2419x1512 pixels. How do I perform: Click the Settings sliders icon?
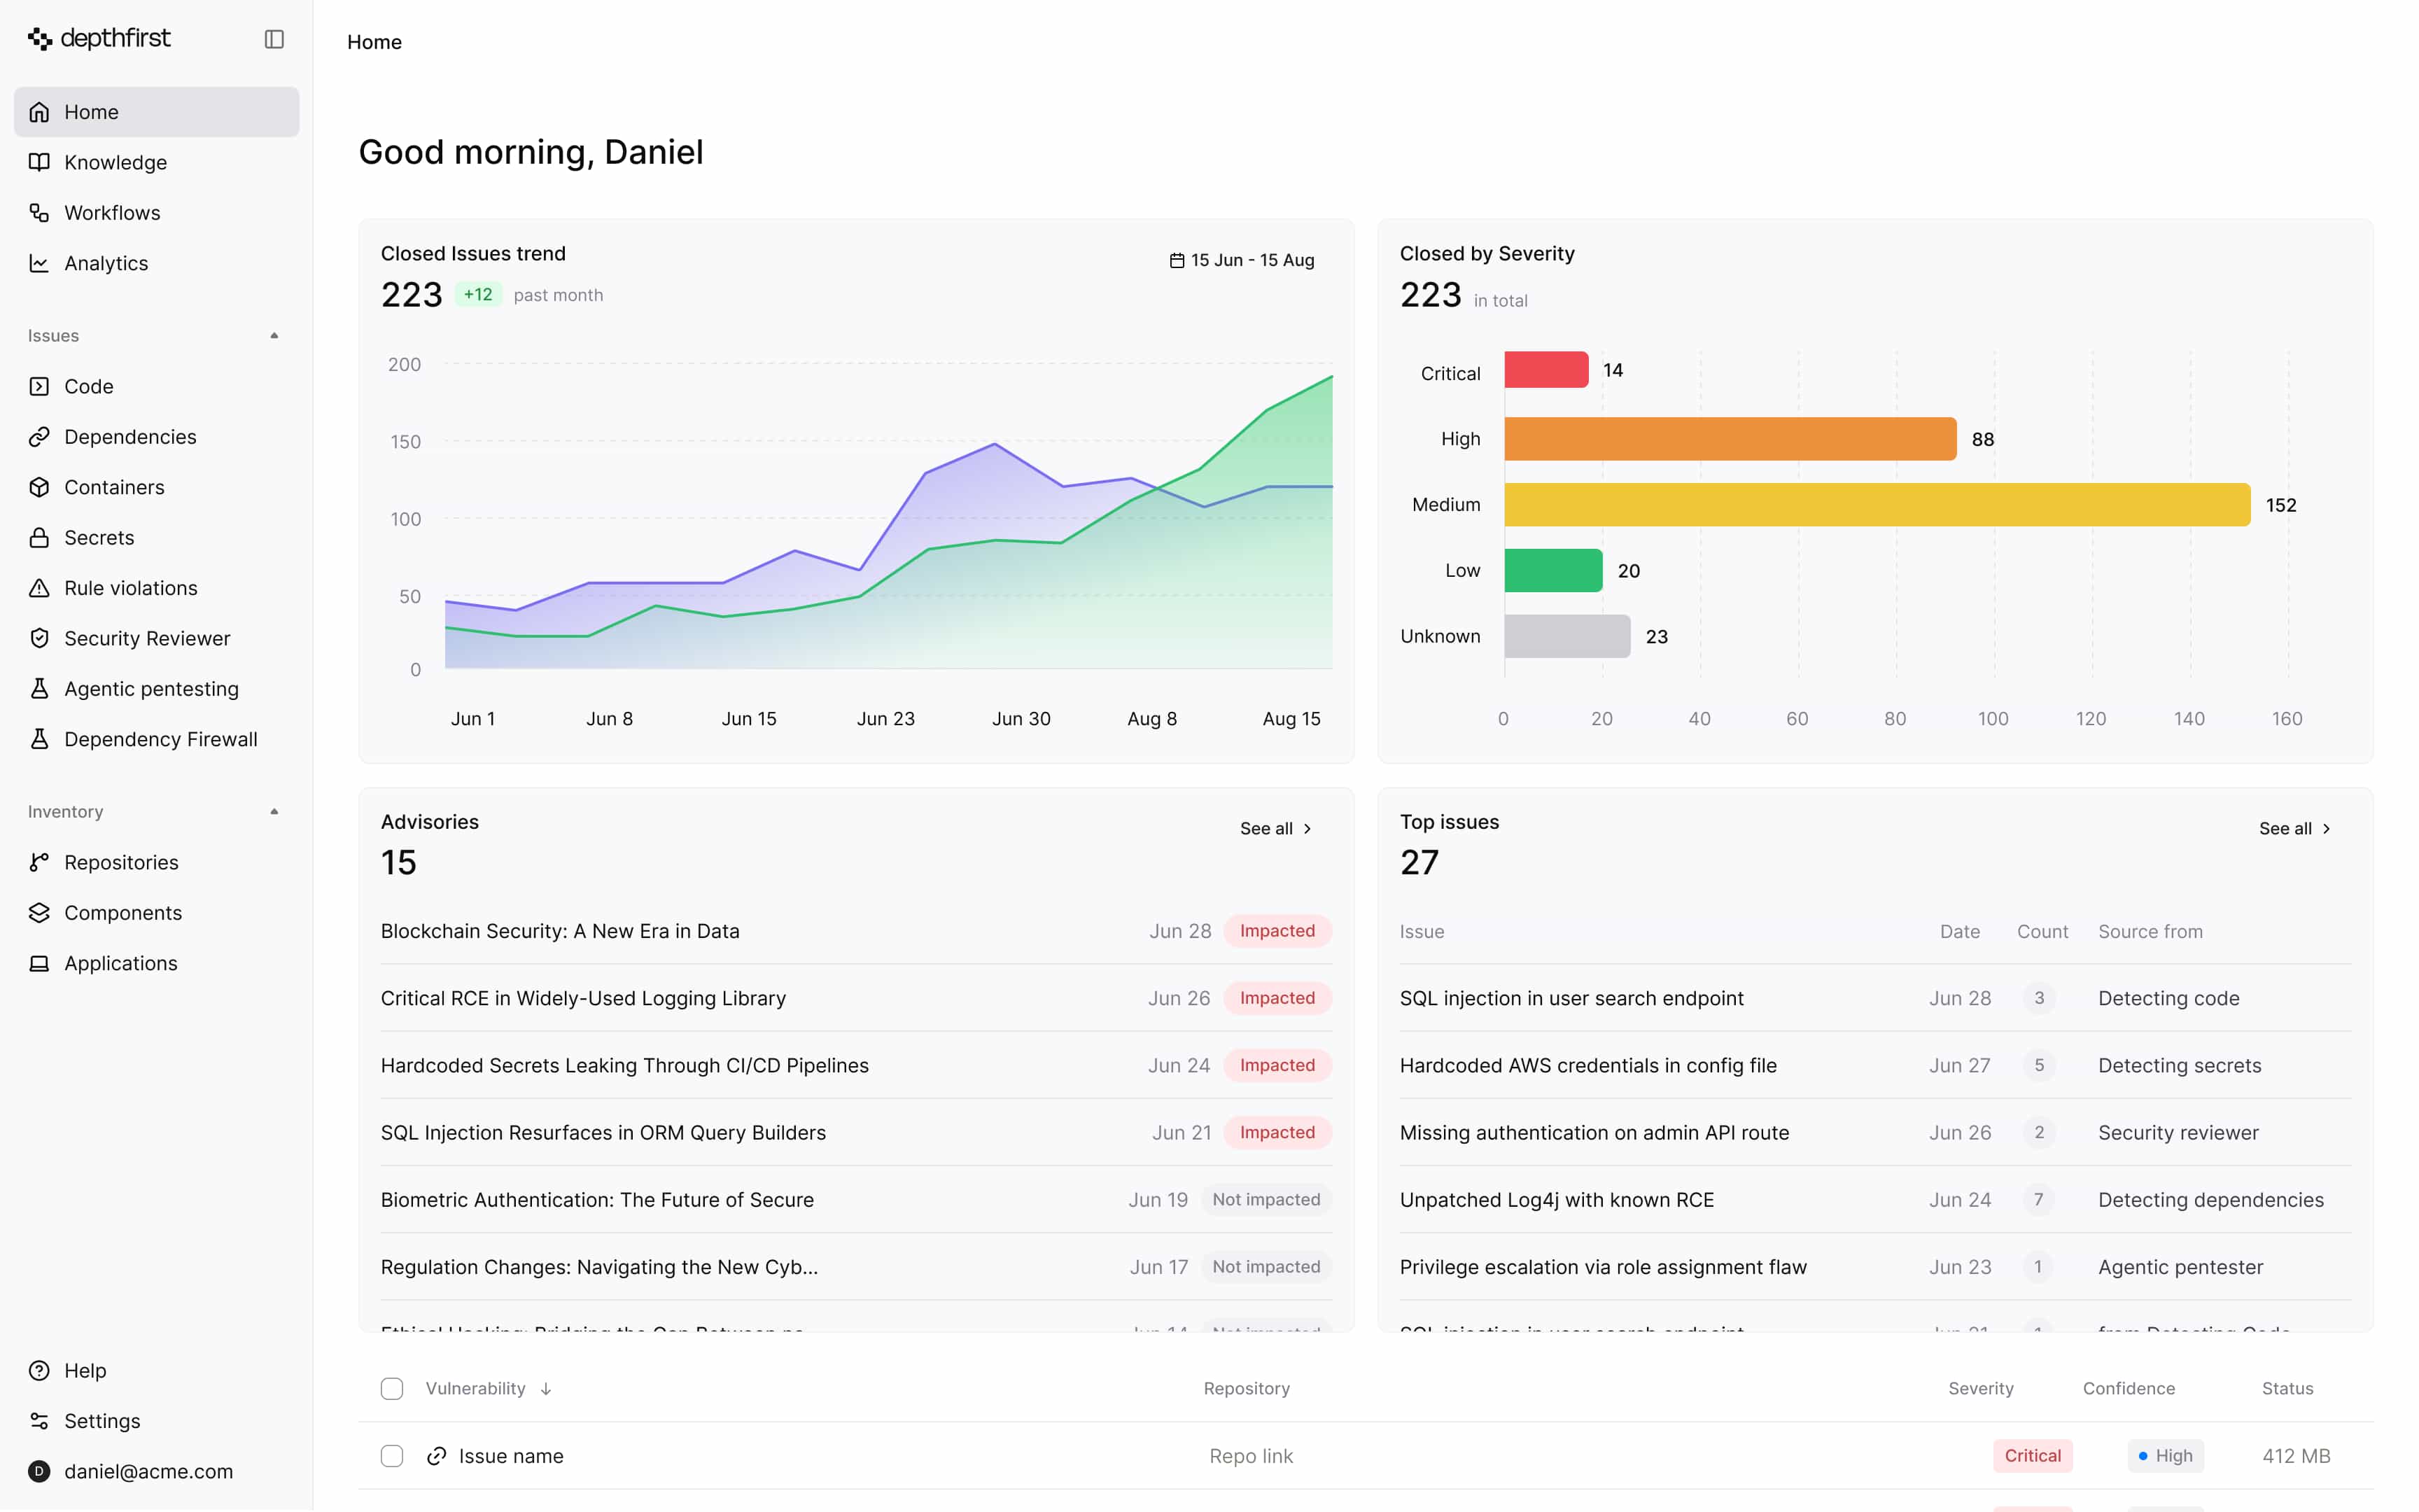[x=39, y=1420]
